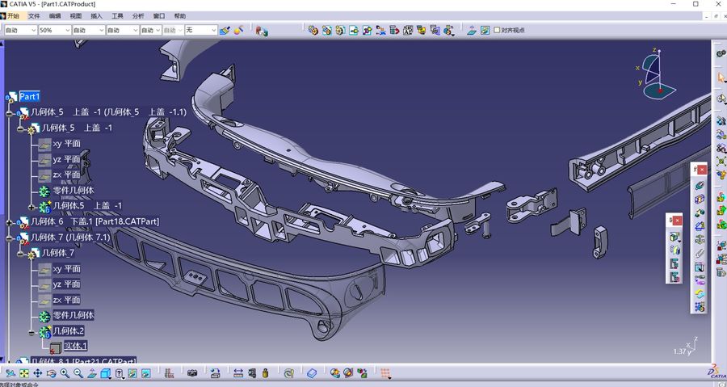This screenshot has height=387, width=727.
Task: Click the Normal View icon in bottom toolbar
Action: pos(92,373)
